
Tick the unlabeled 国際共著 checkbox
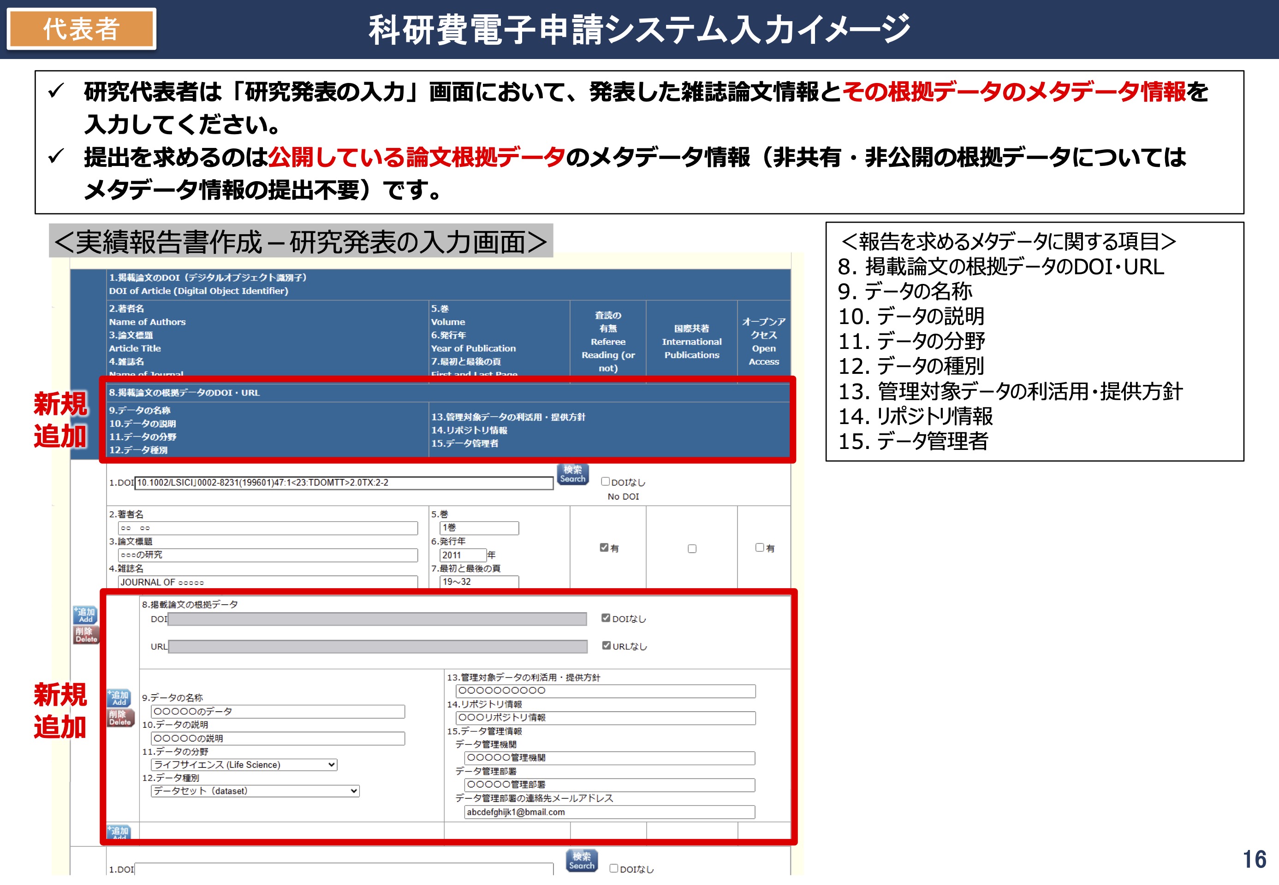point(692,549)
